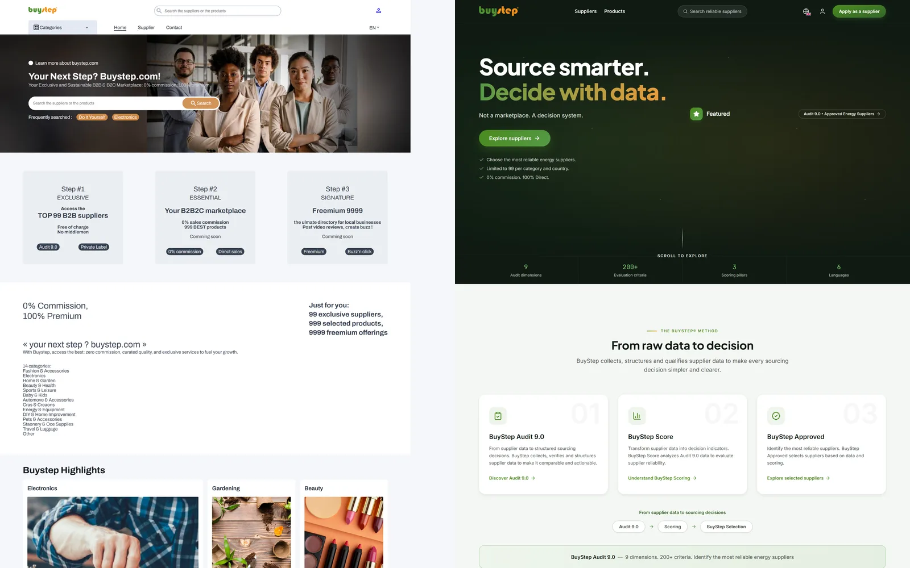910x568 pixels.
Task: Open the Products menu on the dark header
Action: coord(614,11)
